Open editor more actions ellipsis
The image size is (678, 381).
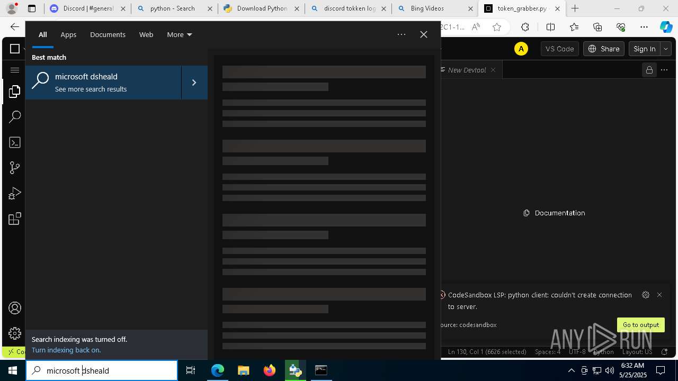[x=664, y=70]
